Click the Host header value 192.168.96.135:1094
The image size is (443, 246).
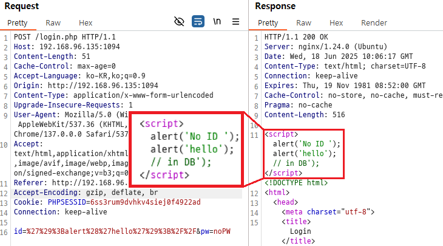pos(79,47)
